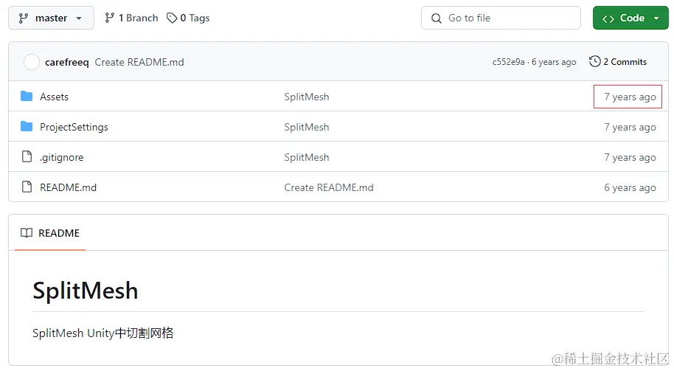
Task: Click the SplitMesh README heading
Action: 85,291
